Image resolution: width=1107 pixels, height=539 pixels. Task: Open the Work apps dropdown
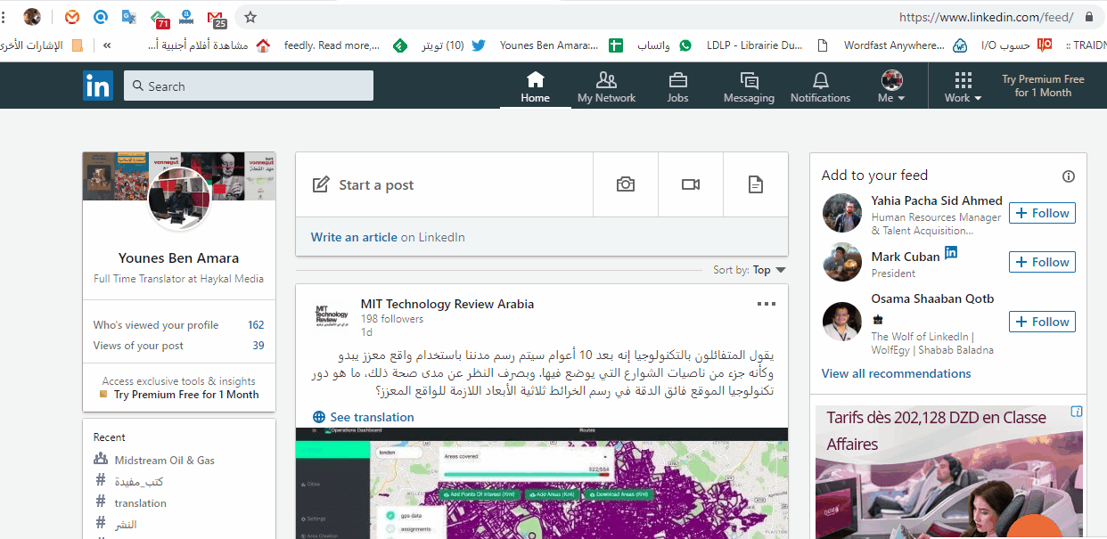[x=963, y=86]
